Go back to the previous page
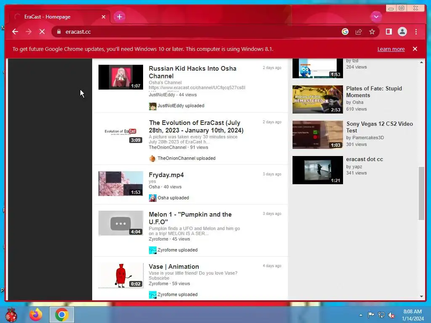The height and width of the screenshot is (323, 431). (15, 32)
